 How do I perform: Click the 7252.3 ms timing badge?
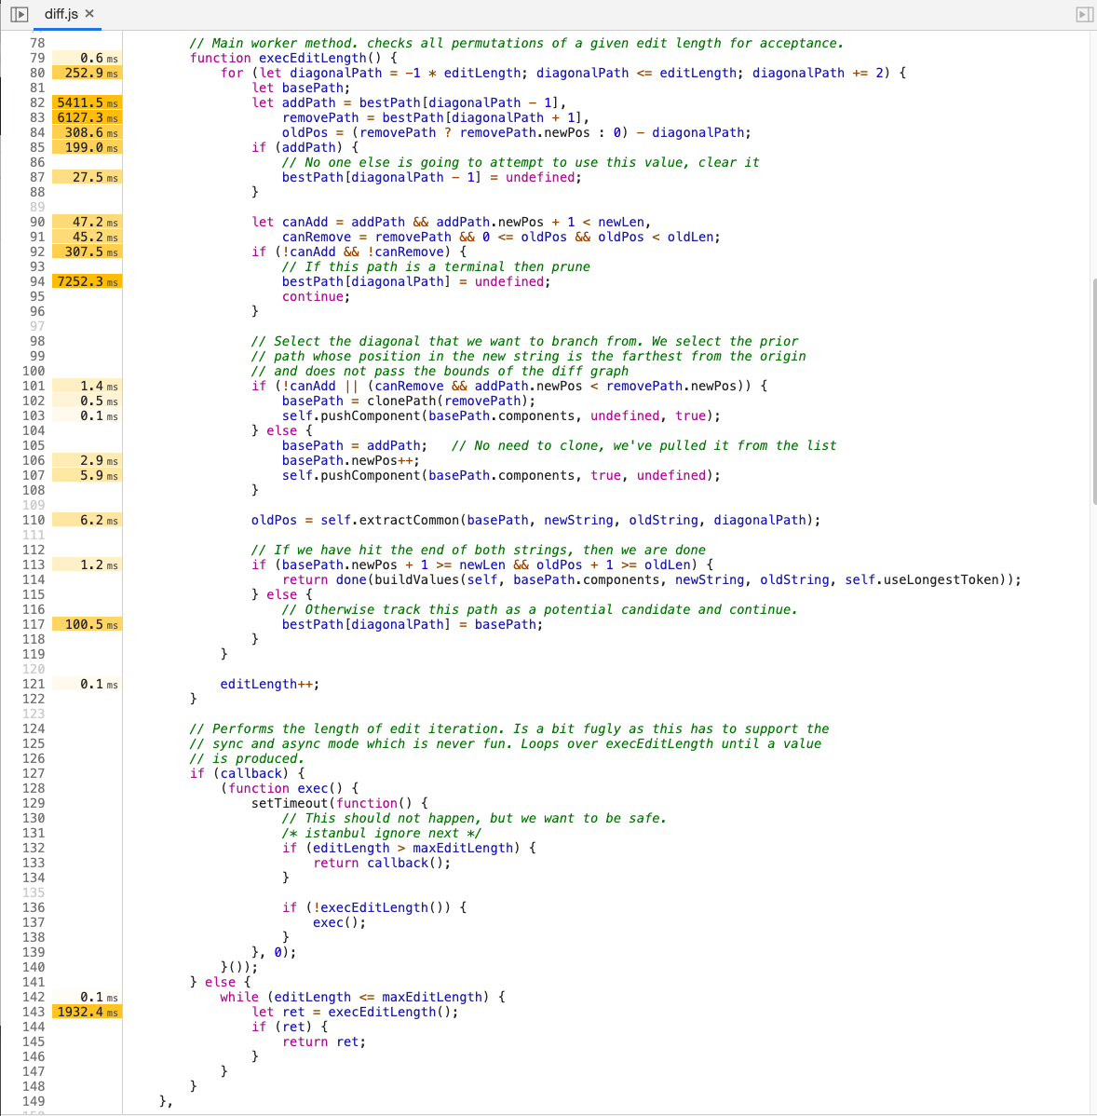coord(86,280)
